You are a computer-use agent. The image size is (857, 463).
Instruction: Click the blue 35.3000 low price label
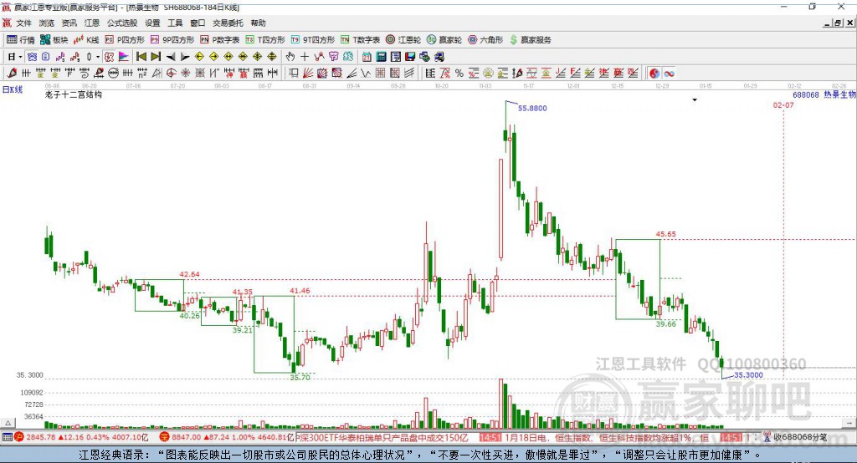pyautogui.click(x=748, y=375)
